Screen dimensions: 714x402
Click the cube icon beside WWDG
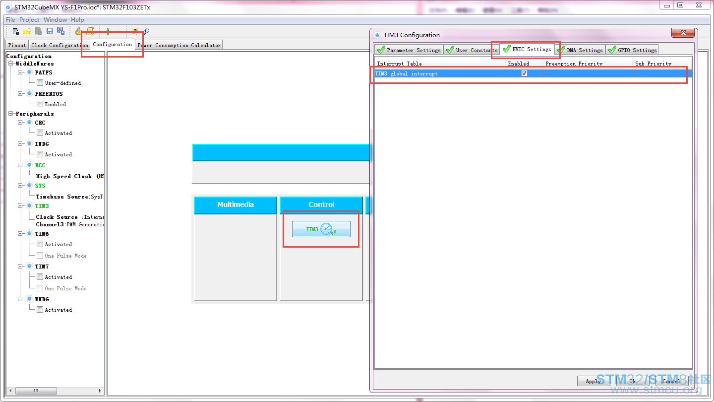tap(29, 299)
